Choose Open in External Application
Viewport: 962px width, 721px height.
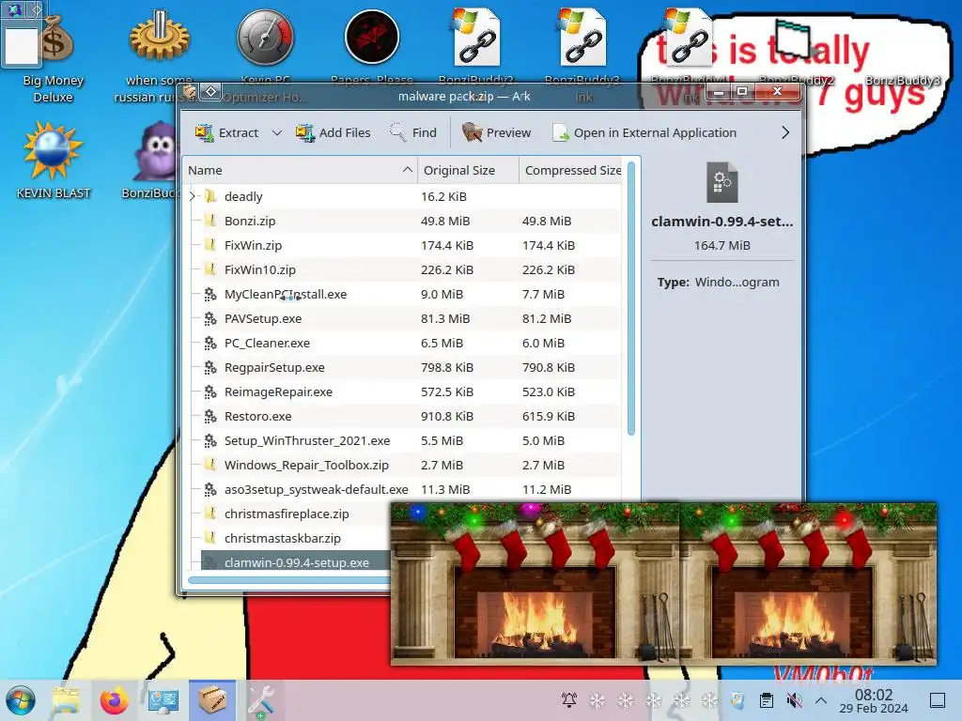(x=644, y=132)
